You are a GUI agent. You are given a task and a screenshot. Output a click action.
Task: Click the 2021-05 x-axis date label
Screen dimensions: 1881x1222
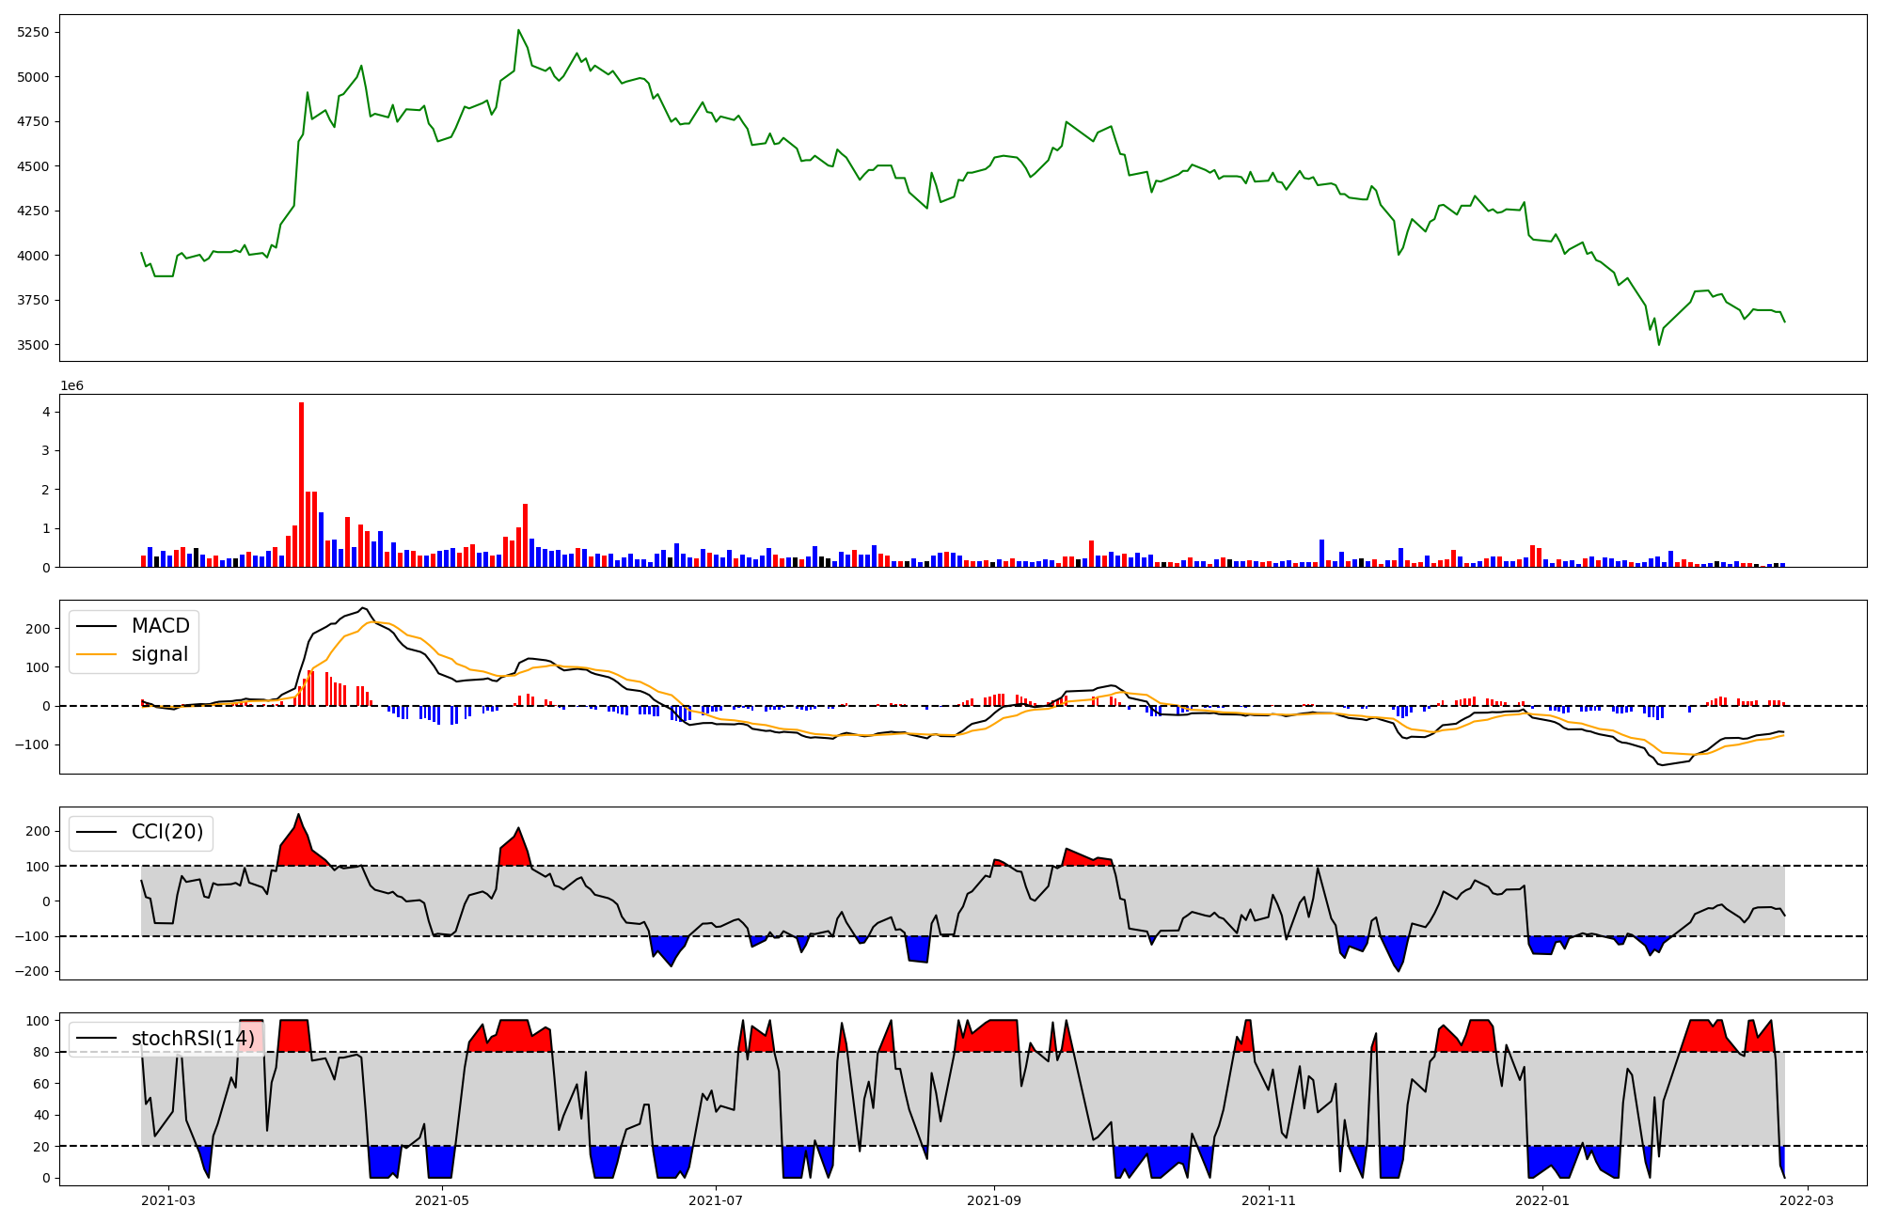[441, 1200]
